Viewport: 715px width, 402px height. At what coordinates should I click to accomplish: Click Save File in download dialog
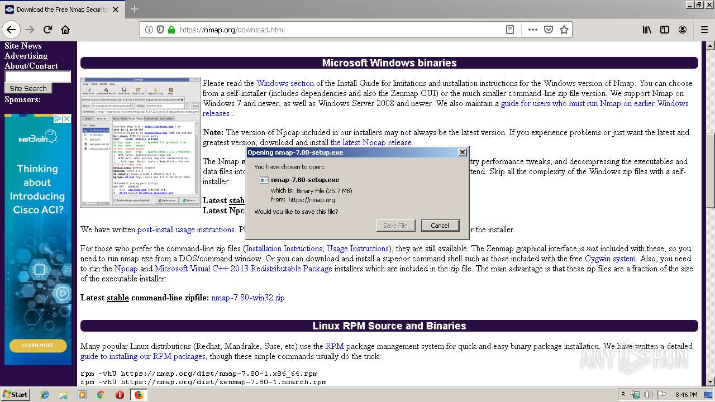click(x=395, y=226)
